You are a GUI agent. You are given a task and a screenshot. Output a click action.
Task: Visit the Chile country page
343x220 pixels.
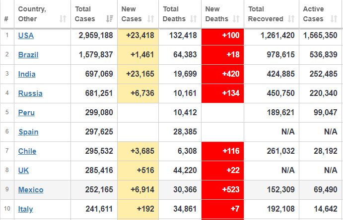tap(27, 151)
